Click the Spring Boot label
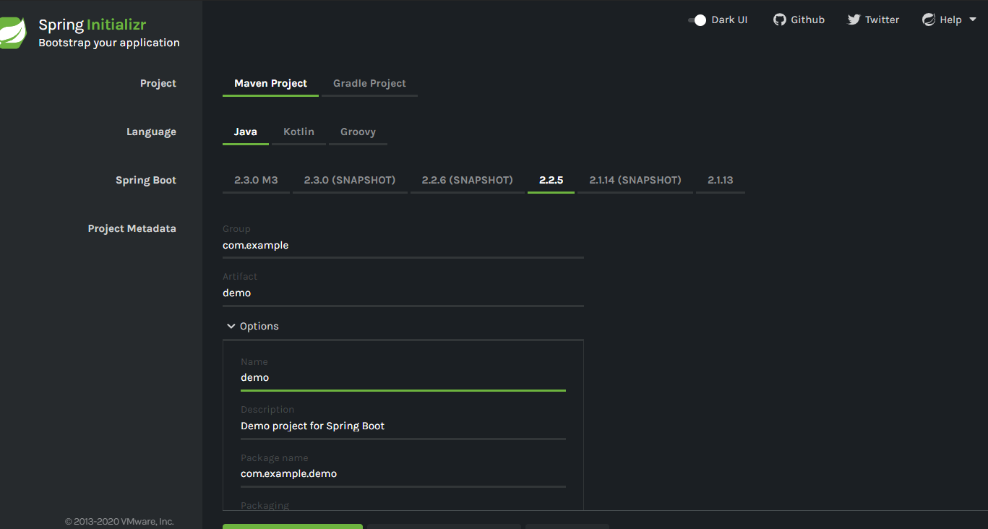The height and width of the screenshot is (529, 988). pyautogui.click(x=146, y=181)
